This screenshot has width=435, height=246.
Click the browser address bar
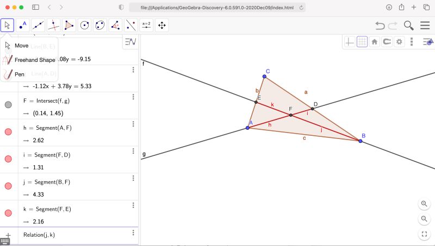point(217,8)
